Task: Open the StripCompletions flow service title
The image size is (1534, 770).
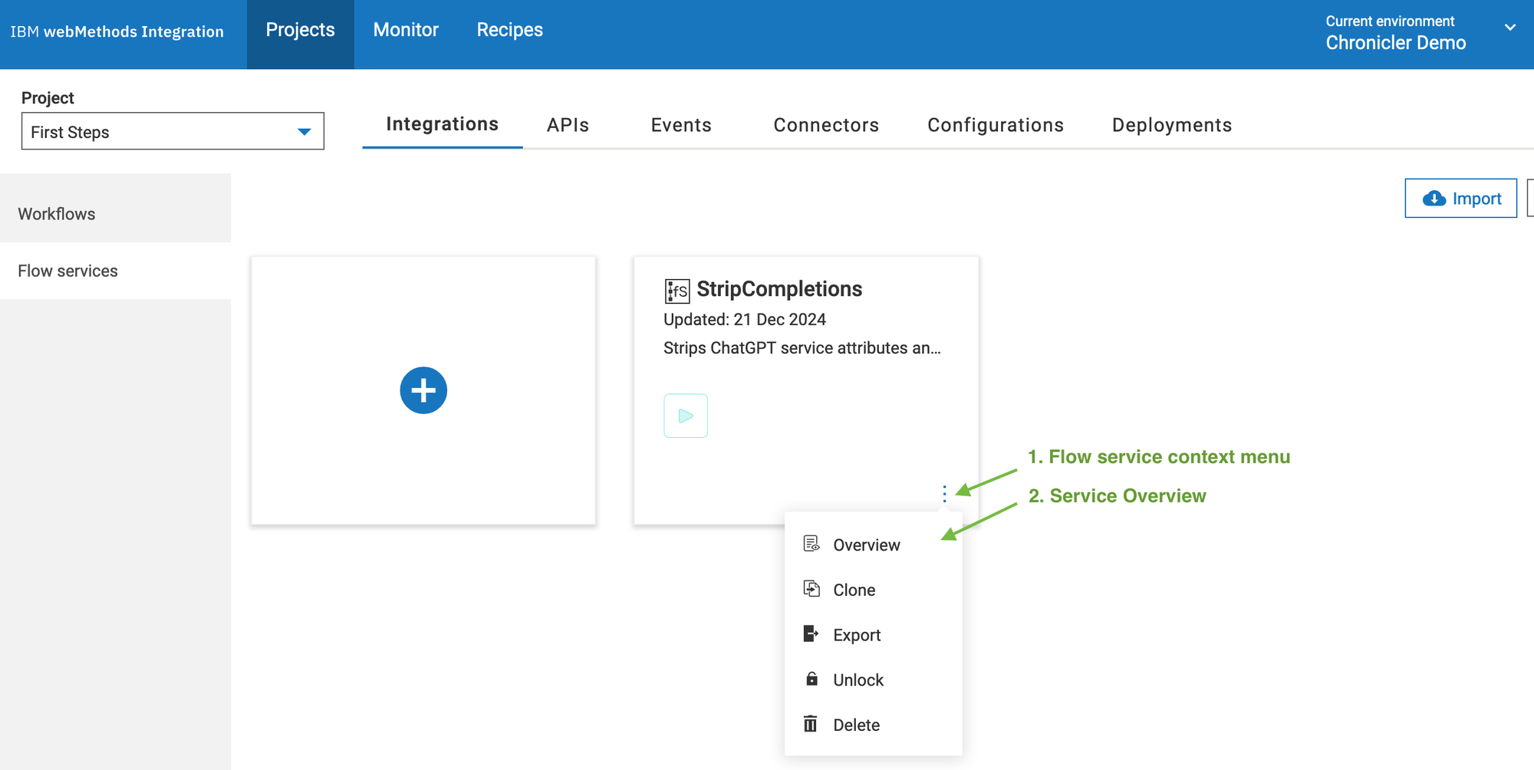Action: 779,289
